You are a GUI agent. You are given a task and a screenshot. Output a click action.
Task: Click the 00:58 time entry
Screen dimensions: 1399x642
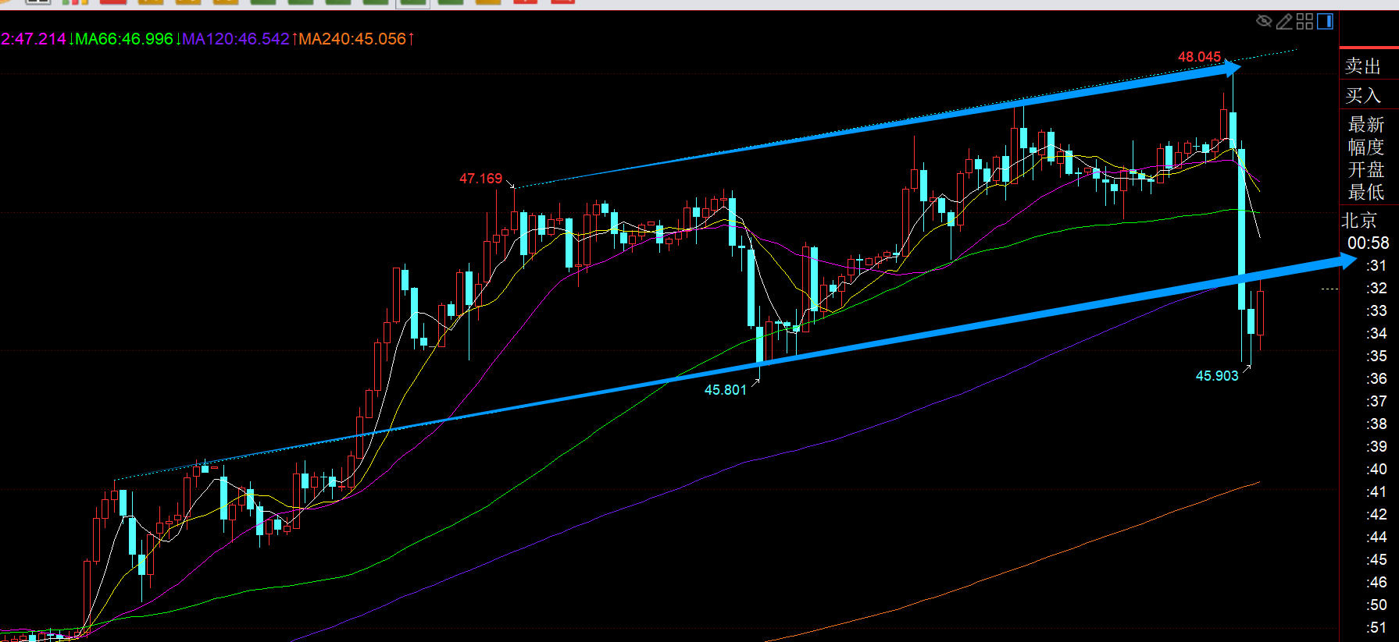(x=1368, y=243)
